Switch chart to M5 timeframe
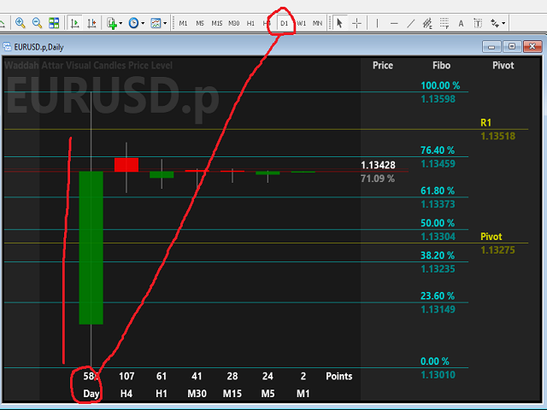 click(x=200, y=23)
